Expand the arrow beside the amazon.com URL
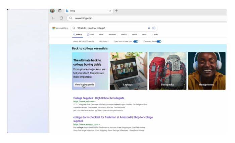This screenshot has width=235, height=143. [x=99, y=125]
